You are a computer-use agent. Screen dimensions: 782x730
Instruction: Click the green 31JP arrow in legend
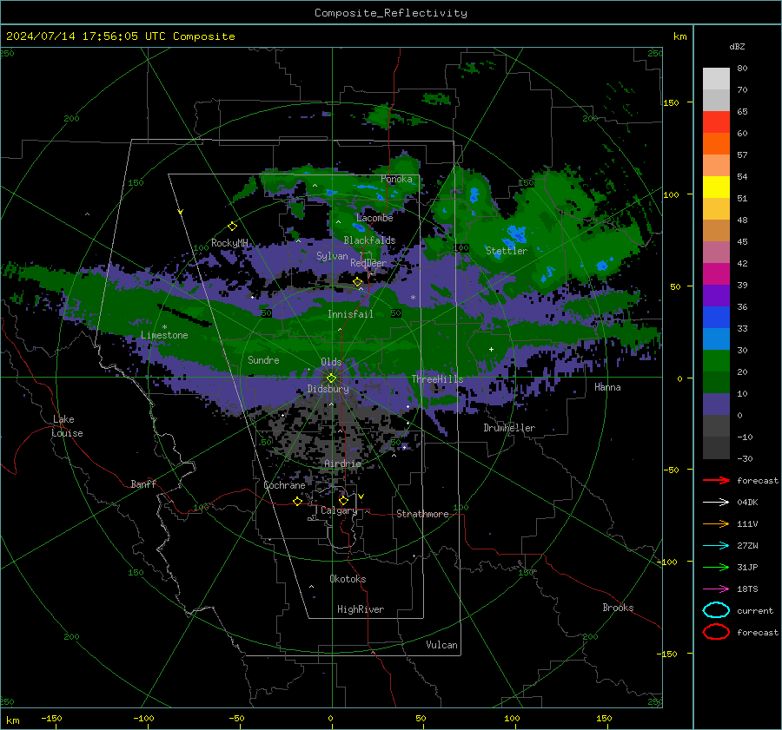pyautogui.click(x=716, y=567)
